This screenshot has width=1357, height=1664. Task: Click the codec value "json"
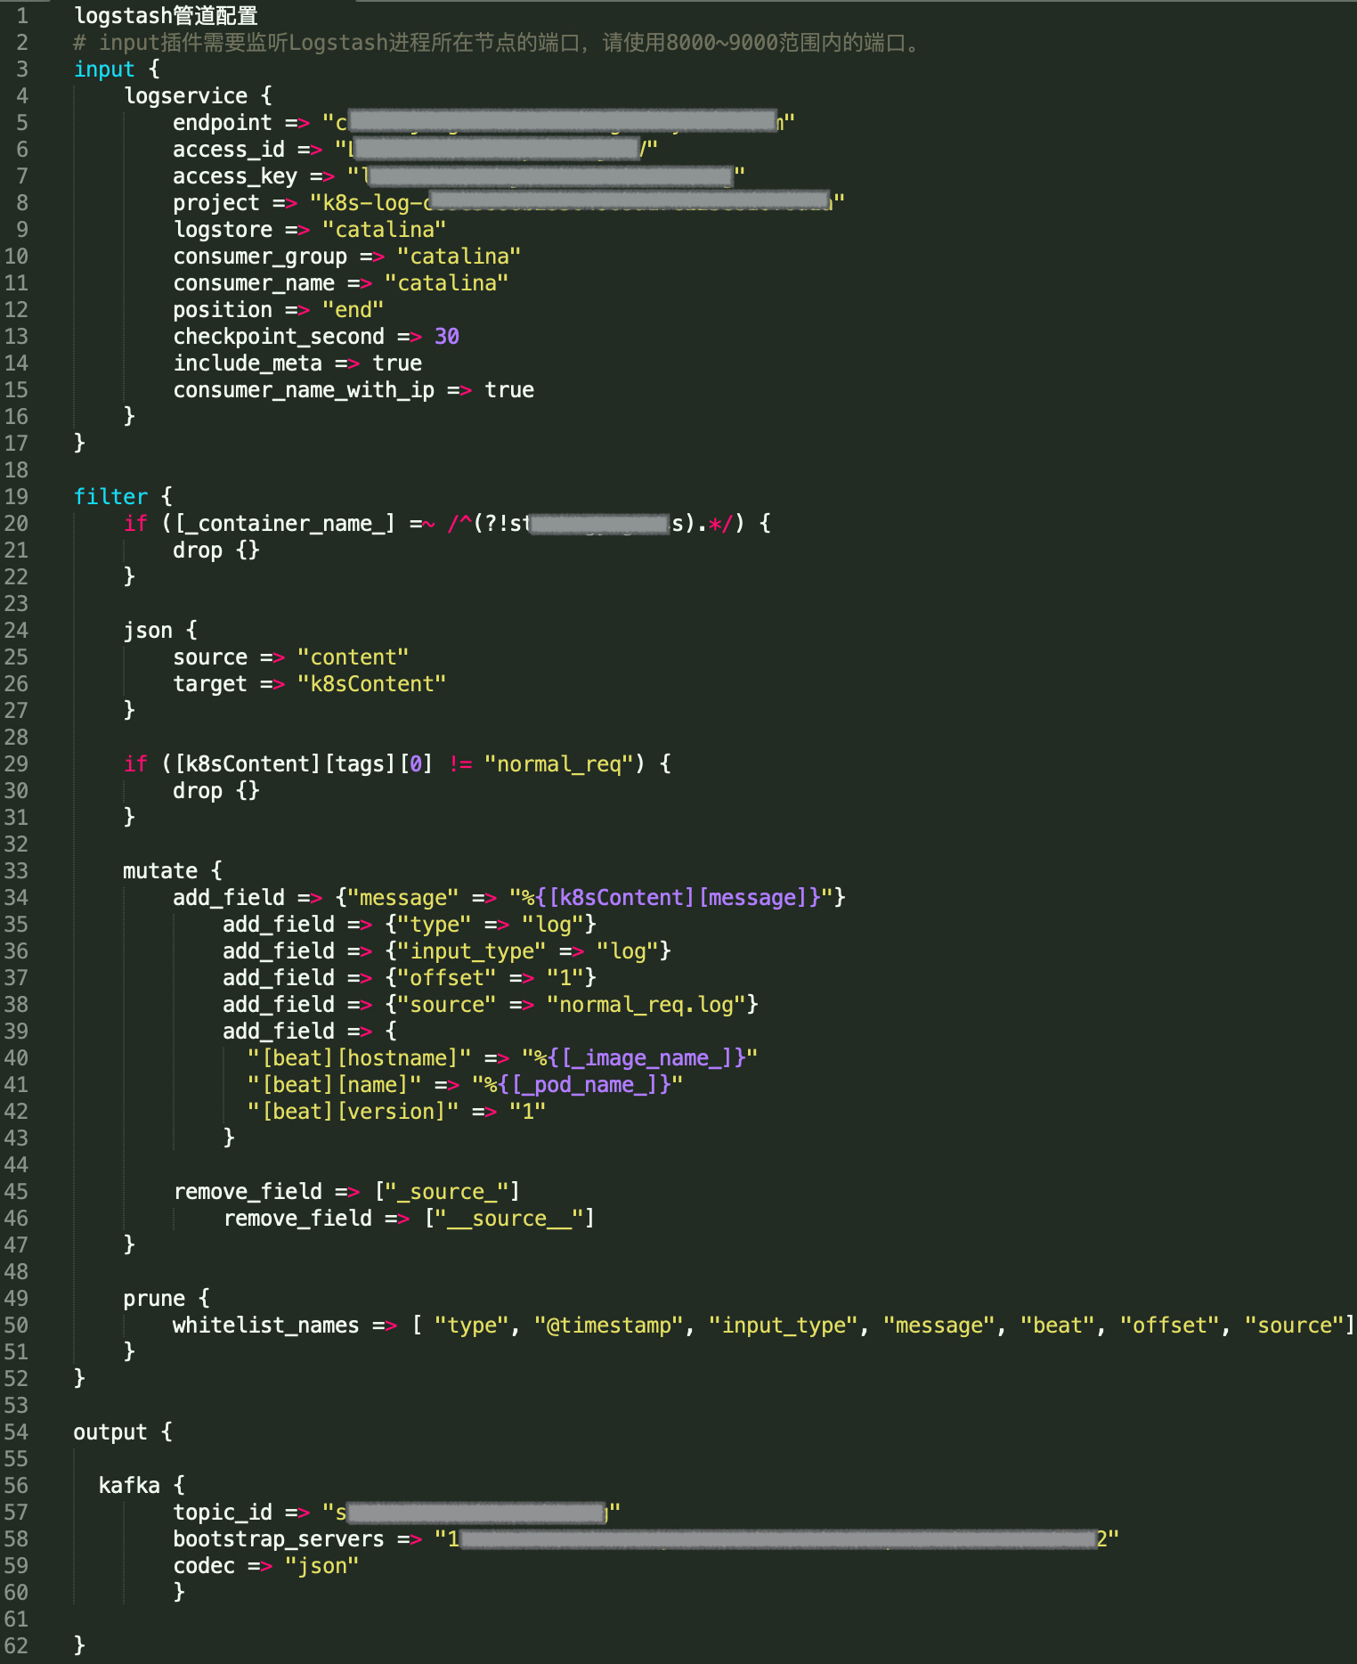pos(322,1565)
